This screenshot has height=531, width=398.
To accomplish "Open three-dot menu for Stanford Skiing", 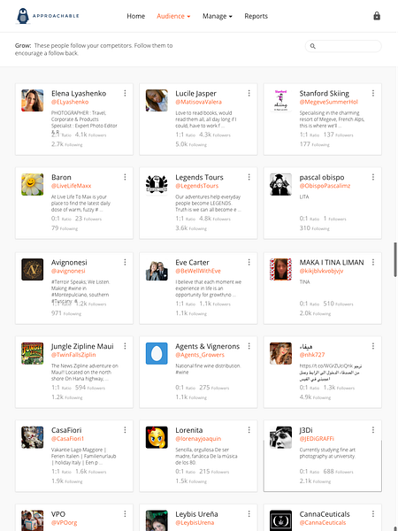I will (x=373, y=93).
